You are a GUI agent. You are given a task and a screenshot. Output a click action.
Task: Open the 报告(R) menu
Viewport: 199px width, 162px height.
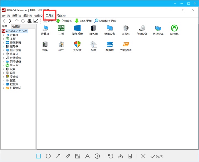[x=28, y=15]
